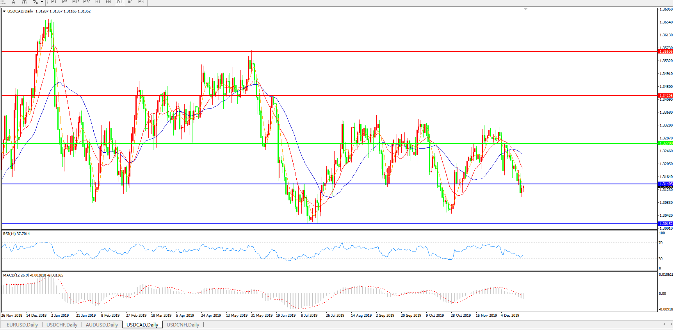Viewport: 673px width, 330px height.
Task: Select the M15 timeframe button
Action: click(76, 2)
